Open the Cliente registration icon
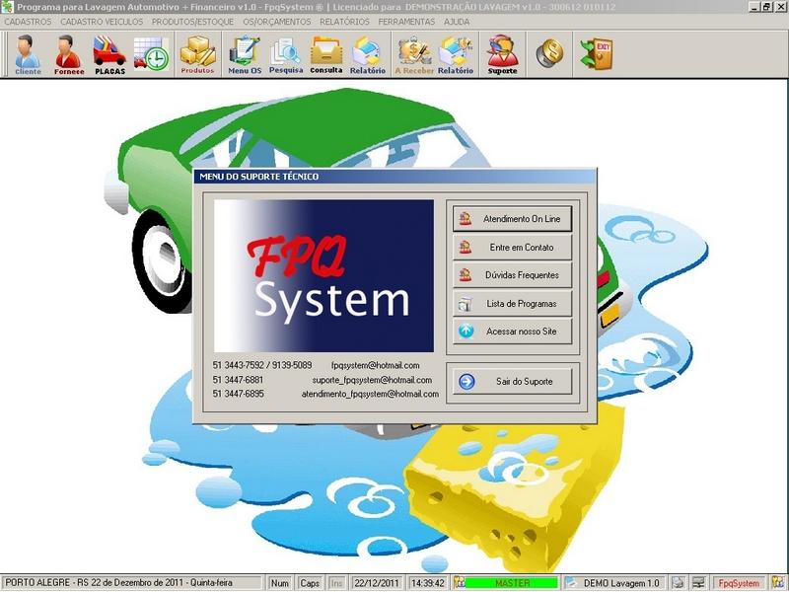789x592 pixels. [x=28, y=55]
